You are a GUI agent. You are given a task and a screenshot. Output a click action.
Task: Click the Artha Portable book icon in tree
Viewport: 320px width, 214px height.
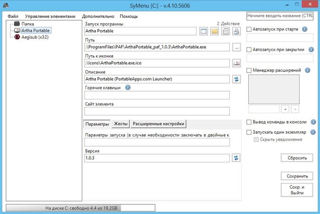pos(17,30)
